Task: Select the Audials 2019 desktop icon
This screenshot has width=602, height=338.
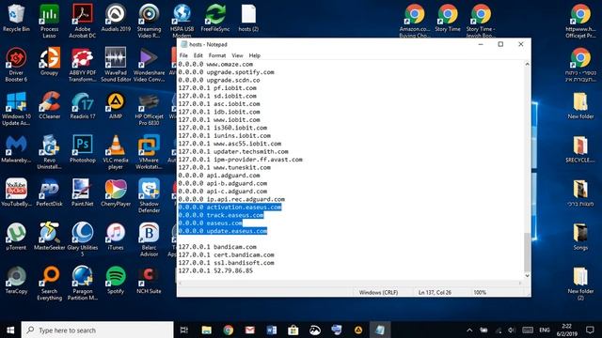Action: pos(116,18)
